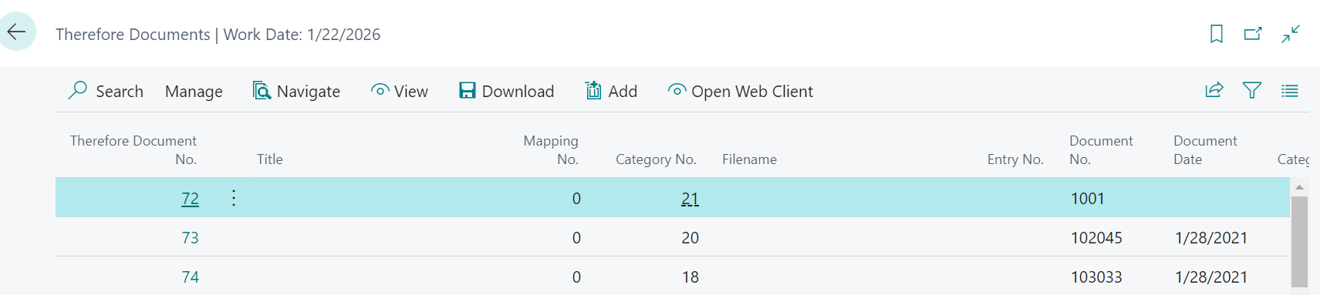The image size is (1320, 295).
Task: Click Document No. cell 1001
Action: point(1087,199)
